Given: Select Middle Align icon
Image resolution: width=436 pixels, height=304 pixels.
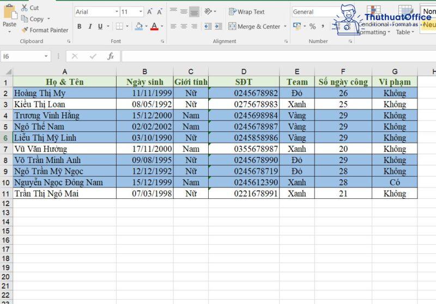Looking at the screenshot, I should tap(184, 11).
